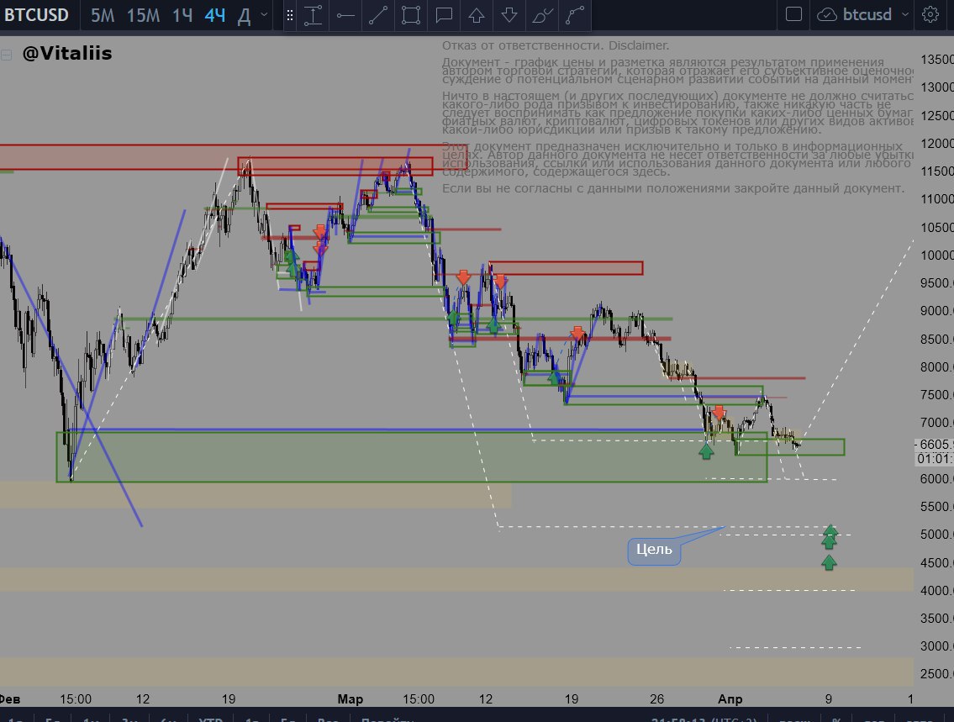Grab the drawing toolbar drag handle
The image size is (954, 722).
(x=290, y=15)
